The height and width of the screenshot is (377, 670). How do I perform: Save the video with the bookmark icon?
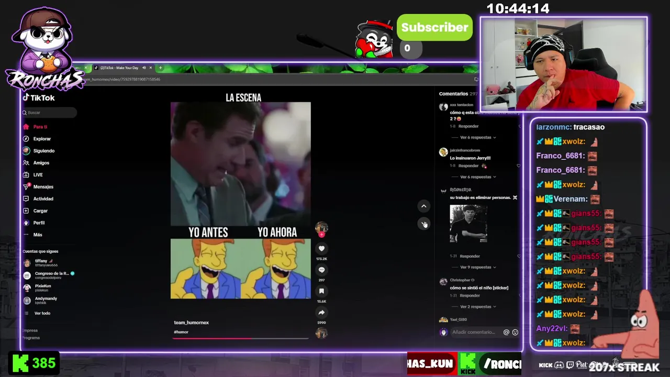(321, 291)
